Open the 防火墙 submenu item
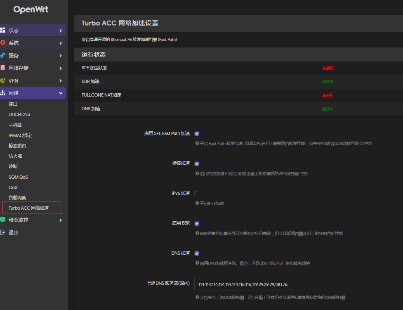 15,156
